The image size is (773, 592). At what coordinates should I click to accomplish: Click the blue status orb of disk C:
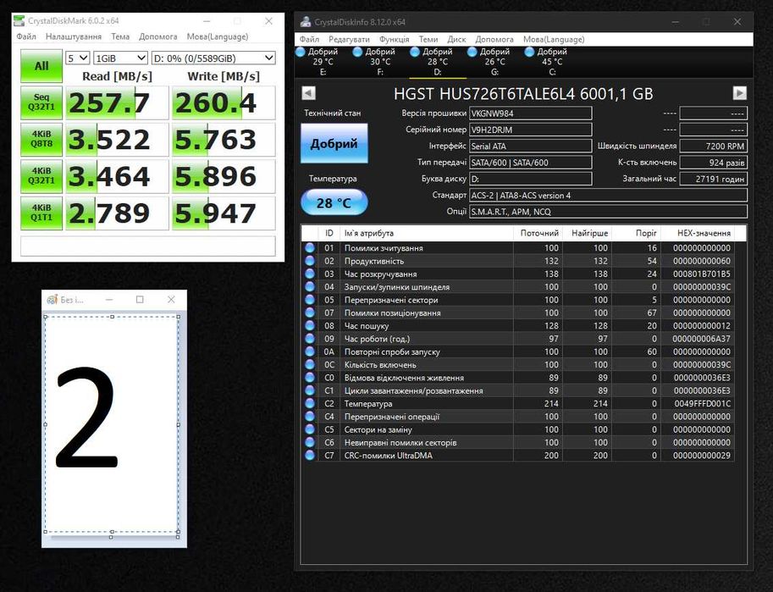pos(529,52)
